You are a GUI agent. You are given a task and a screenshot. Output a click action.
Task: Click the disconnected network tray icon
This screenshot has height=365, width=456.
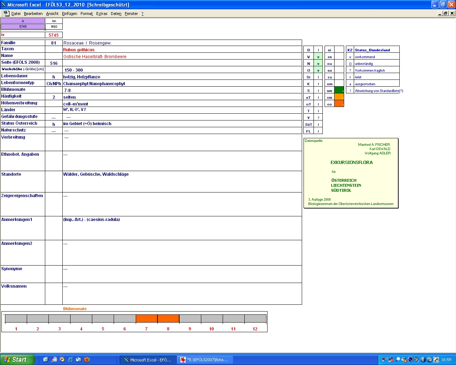pyautogui.click(x=391, y=360)
